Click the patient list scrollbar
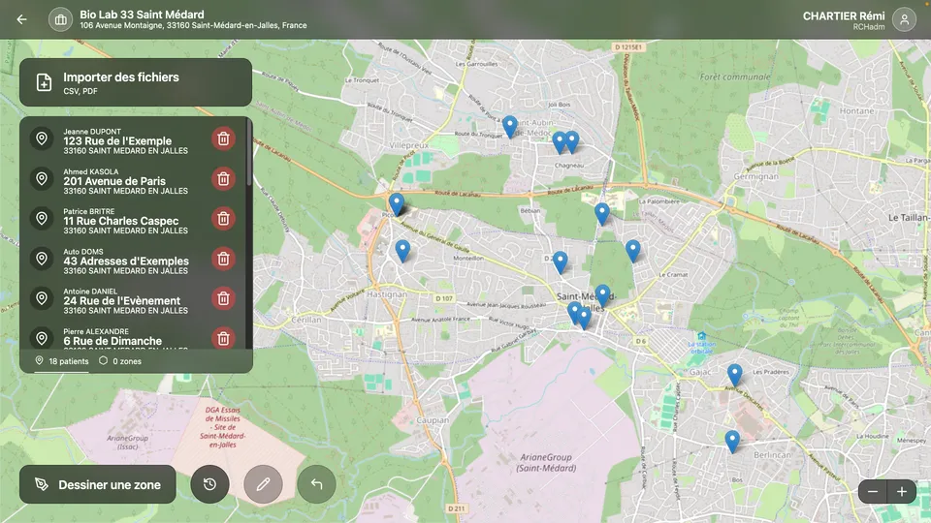This screenshot has width=931, height=523. click(x=249, y=155)
